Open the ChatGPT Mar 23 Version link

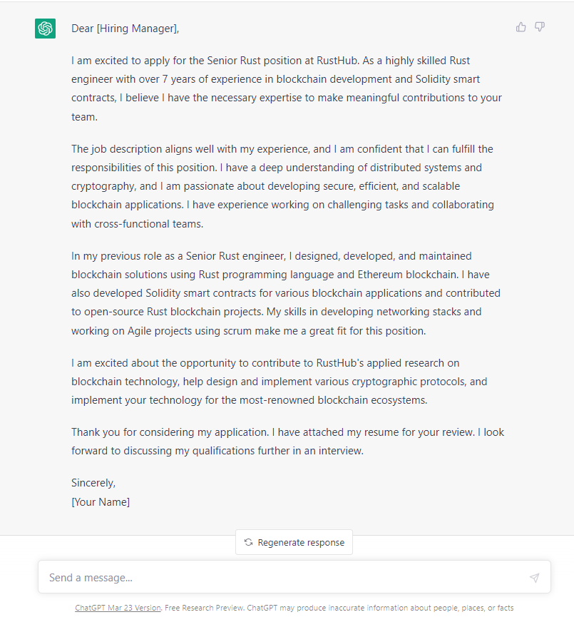pyautogui.click(x=118, y=608)
